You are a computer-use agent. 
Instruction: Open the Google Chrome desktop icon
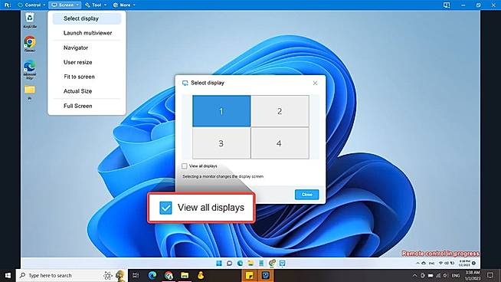click(x=30, y=44)
